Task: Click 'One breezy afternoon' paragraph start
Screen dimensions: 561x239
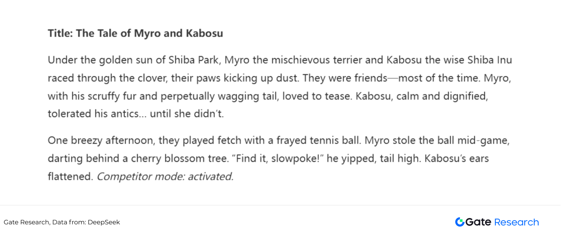Action: pos(102,140)
